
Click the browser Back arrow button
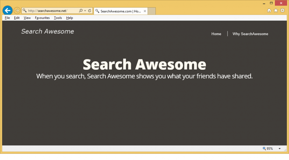(7, 10)
